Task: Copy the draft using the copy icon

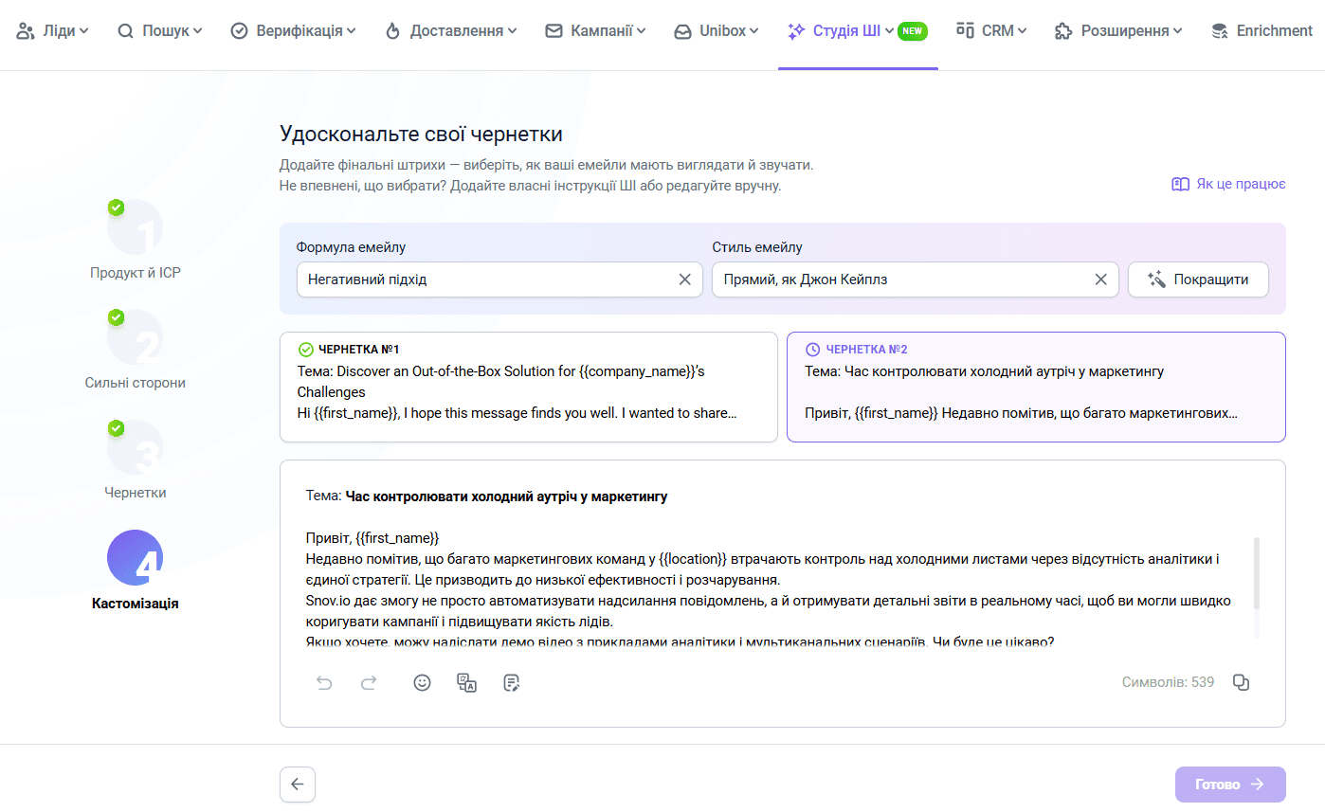Action: [x=1242, y=682]
